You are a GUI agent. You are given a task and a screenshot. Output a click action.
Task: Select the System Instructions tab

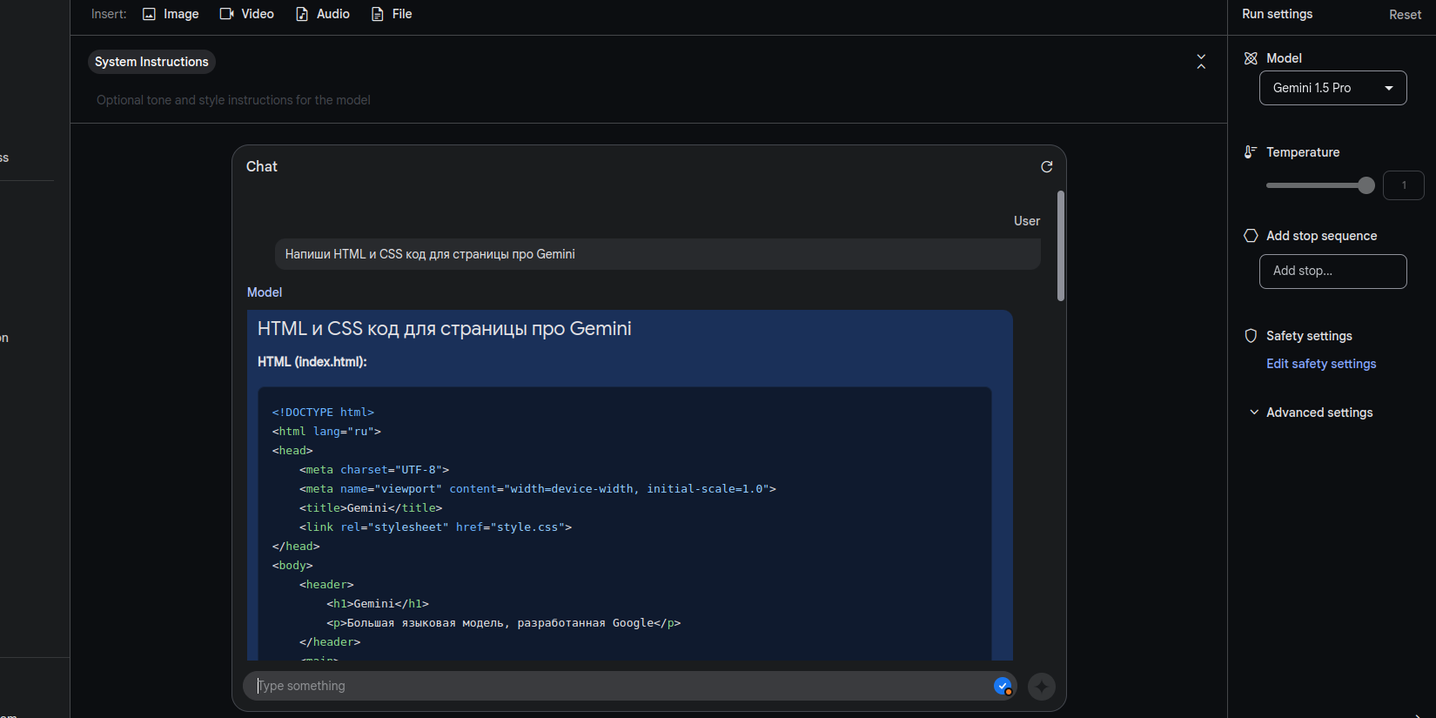[x=151, y=62]
